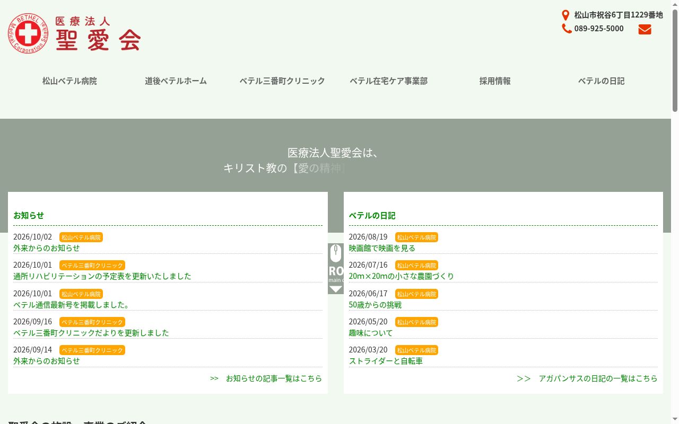Click the 松山ベテル病院 tag dated 2026/06/17
Image resolution: width=679 pixels, height=424 pixels.
pyautogui.click(x=416, y=294)
